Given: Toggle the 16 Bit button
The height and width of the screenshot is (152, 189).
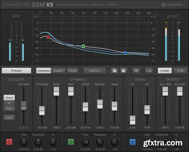Looking at the screenshot, I should [x=180, y=71].
